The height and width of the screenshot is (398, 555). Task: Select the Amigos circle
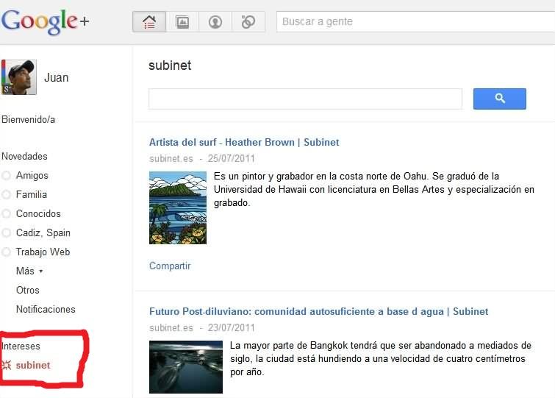[32, 175]
